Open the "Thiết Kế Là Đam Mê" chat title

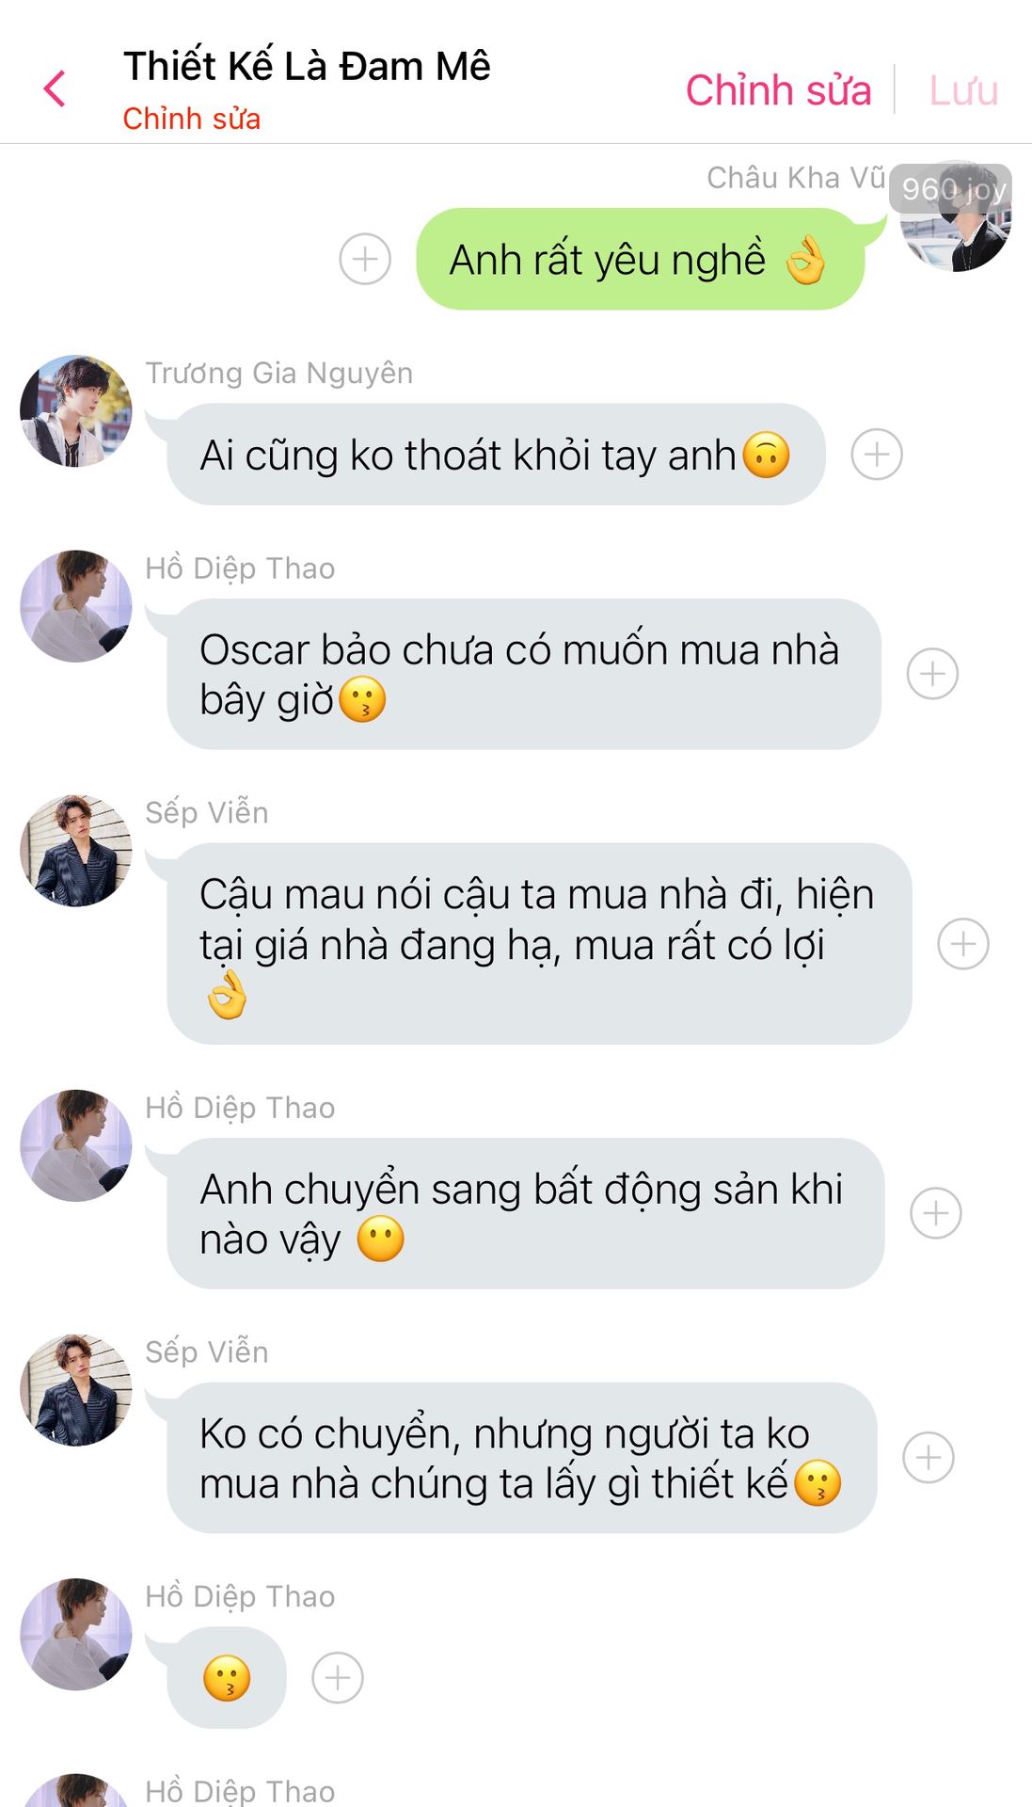click(307, 67)
